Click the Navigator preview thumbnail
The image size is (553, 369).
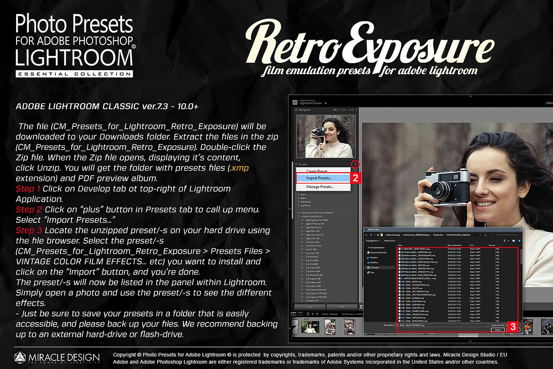[x=326, y=137]
